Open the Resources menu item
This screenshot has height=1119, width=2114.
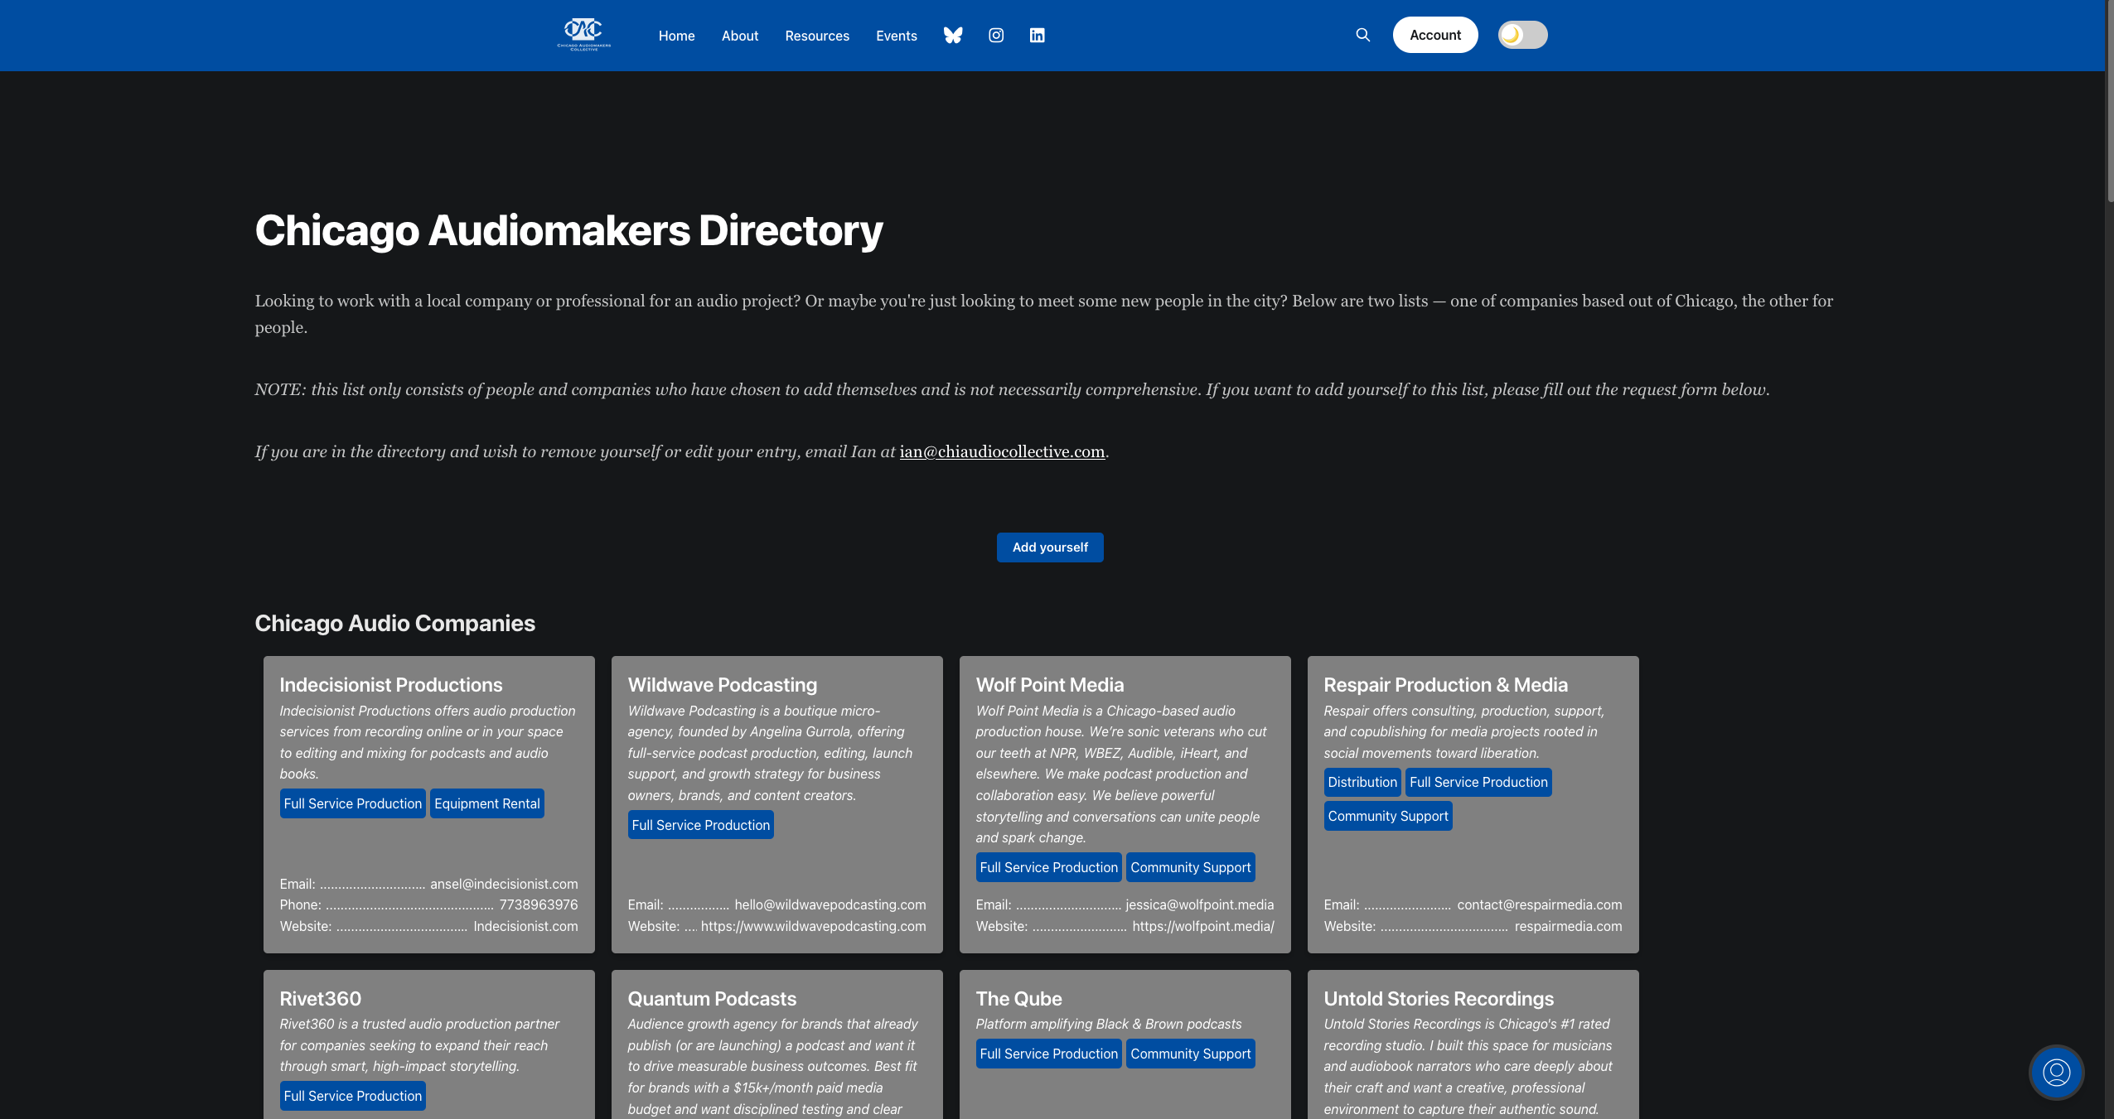817,36
